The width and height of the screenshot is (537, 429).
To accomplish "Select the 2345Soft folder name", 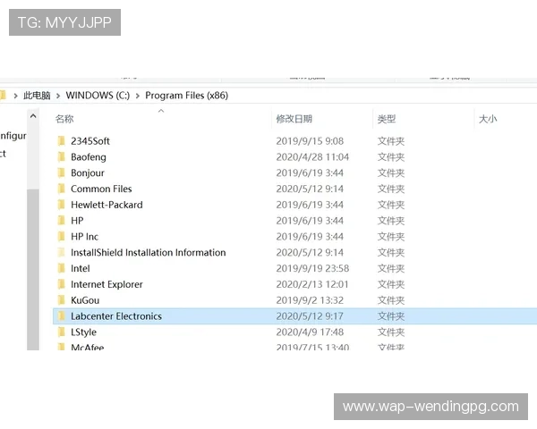I will pyautogui.click(x=90, y=141).
